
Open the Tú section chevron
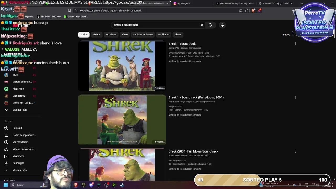click(x=10, y=121)
